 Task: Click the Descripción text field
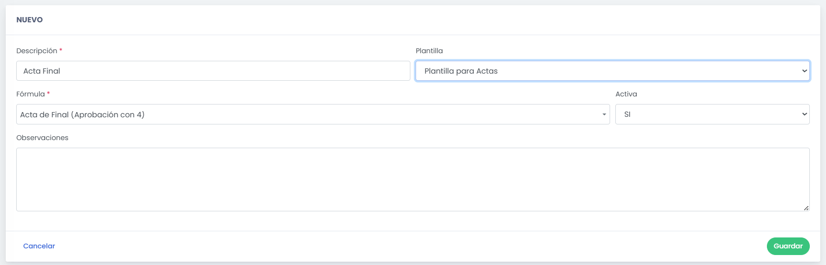point(213,71)
